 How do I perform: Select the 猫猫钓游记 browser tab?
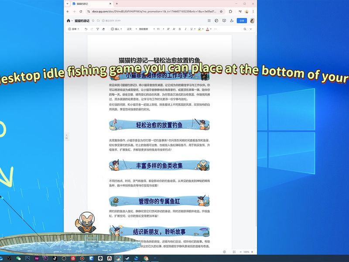pos(92,4)
